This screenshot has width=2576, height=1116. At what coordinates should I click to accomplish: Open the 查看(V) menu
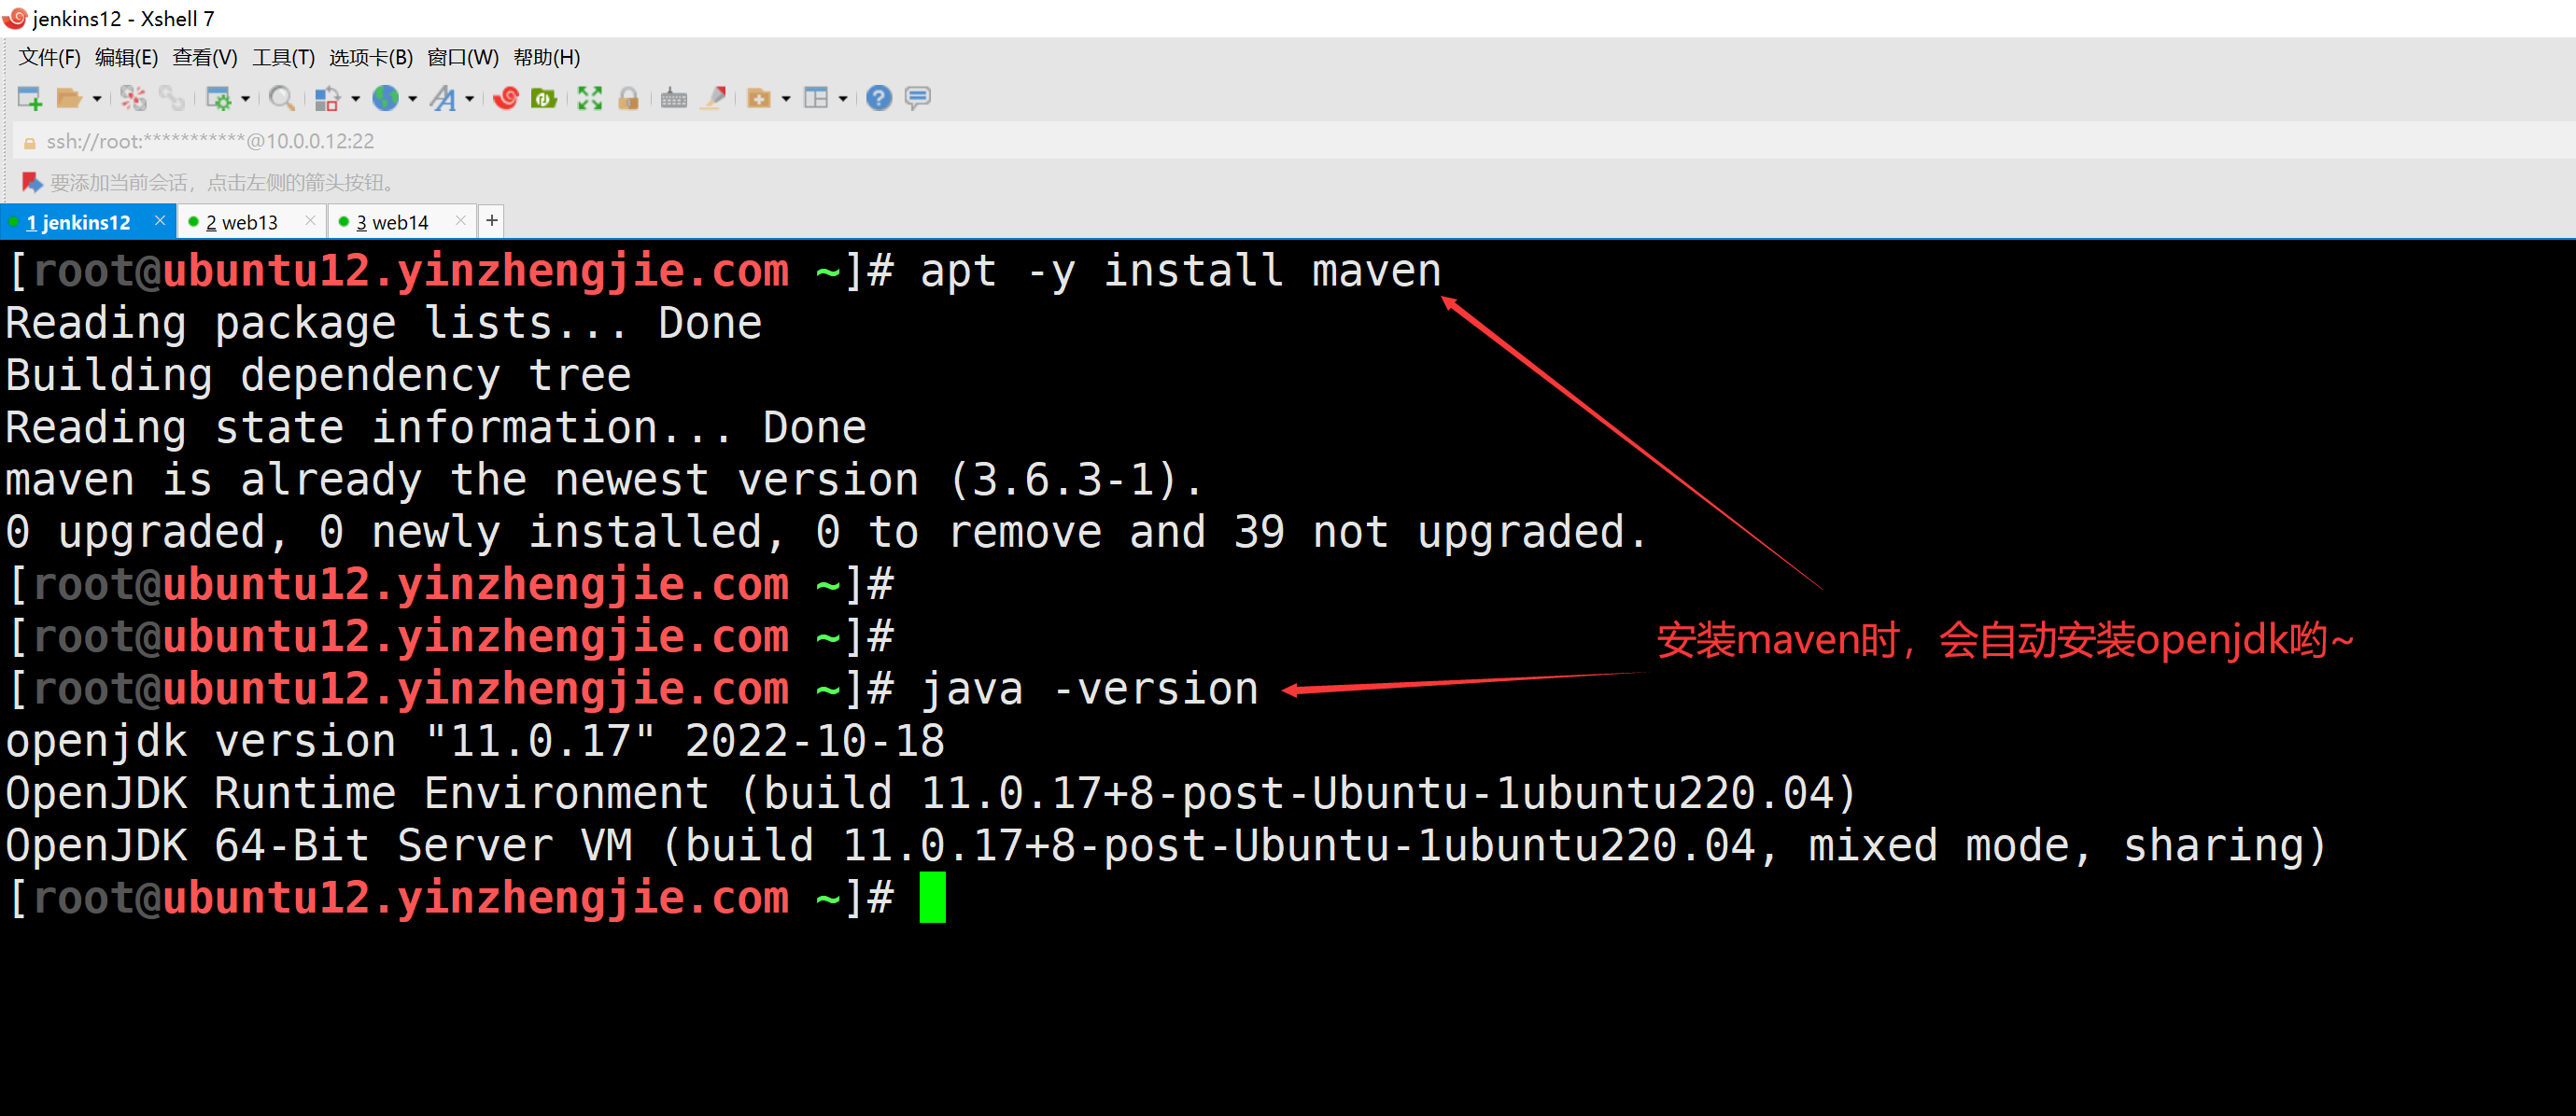204,57
